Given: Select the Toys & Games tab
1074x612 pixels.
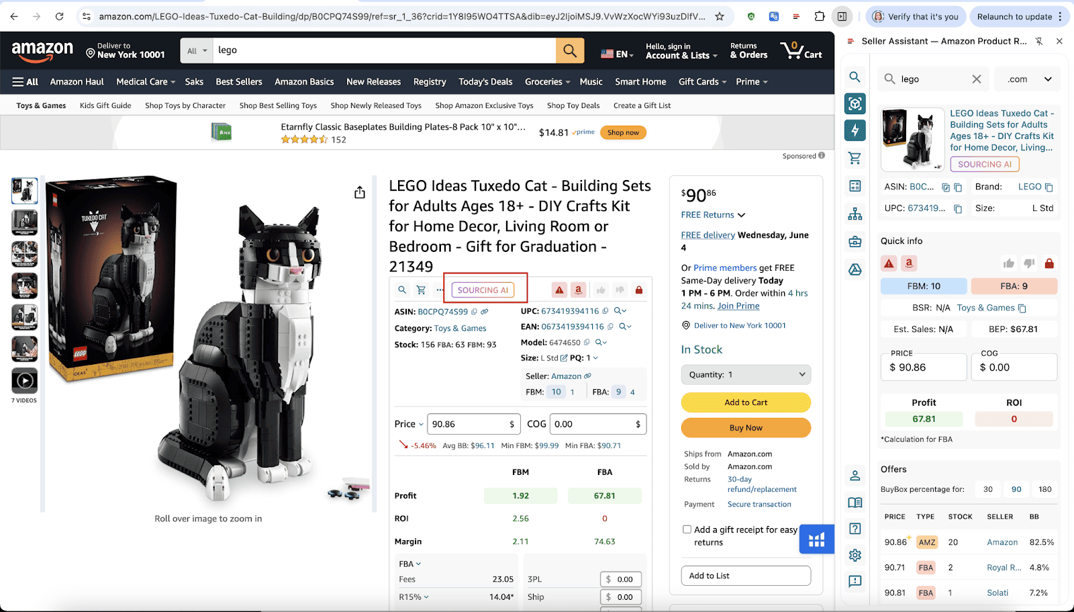Looking at the screenshot, I should pos(40,105).
